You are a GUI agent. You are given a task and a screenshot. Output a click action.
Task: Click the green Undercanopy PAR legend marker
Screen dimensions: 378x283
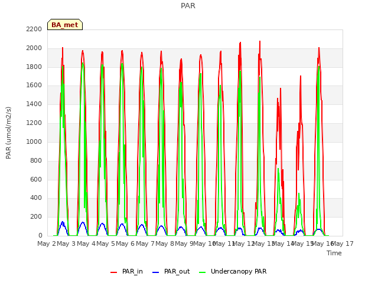tap(203, 272)
